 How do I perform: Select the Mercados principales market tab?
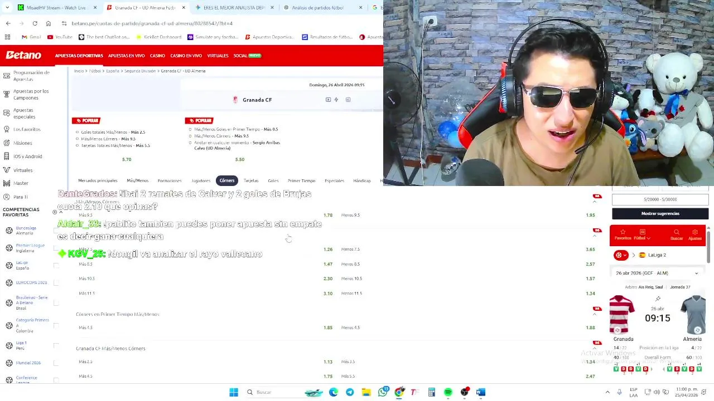[x=98, y=180]
